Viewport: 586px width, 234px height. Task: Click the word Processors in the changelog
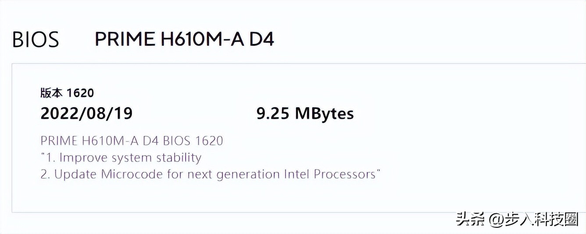pos(344,174)
